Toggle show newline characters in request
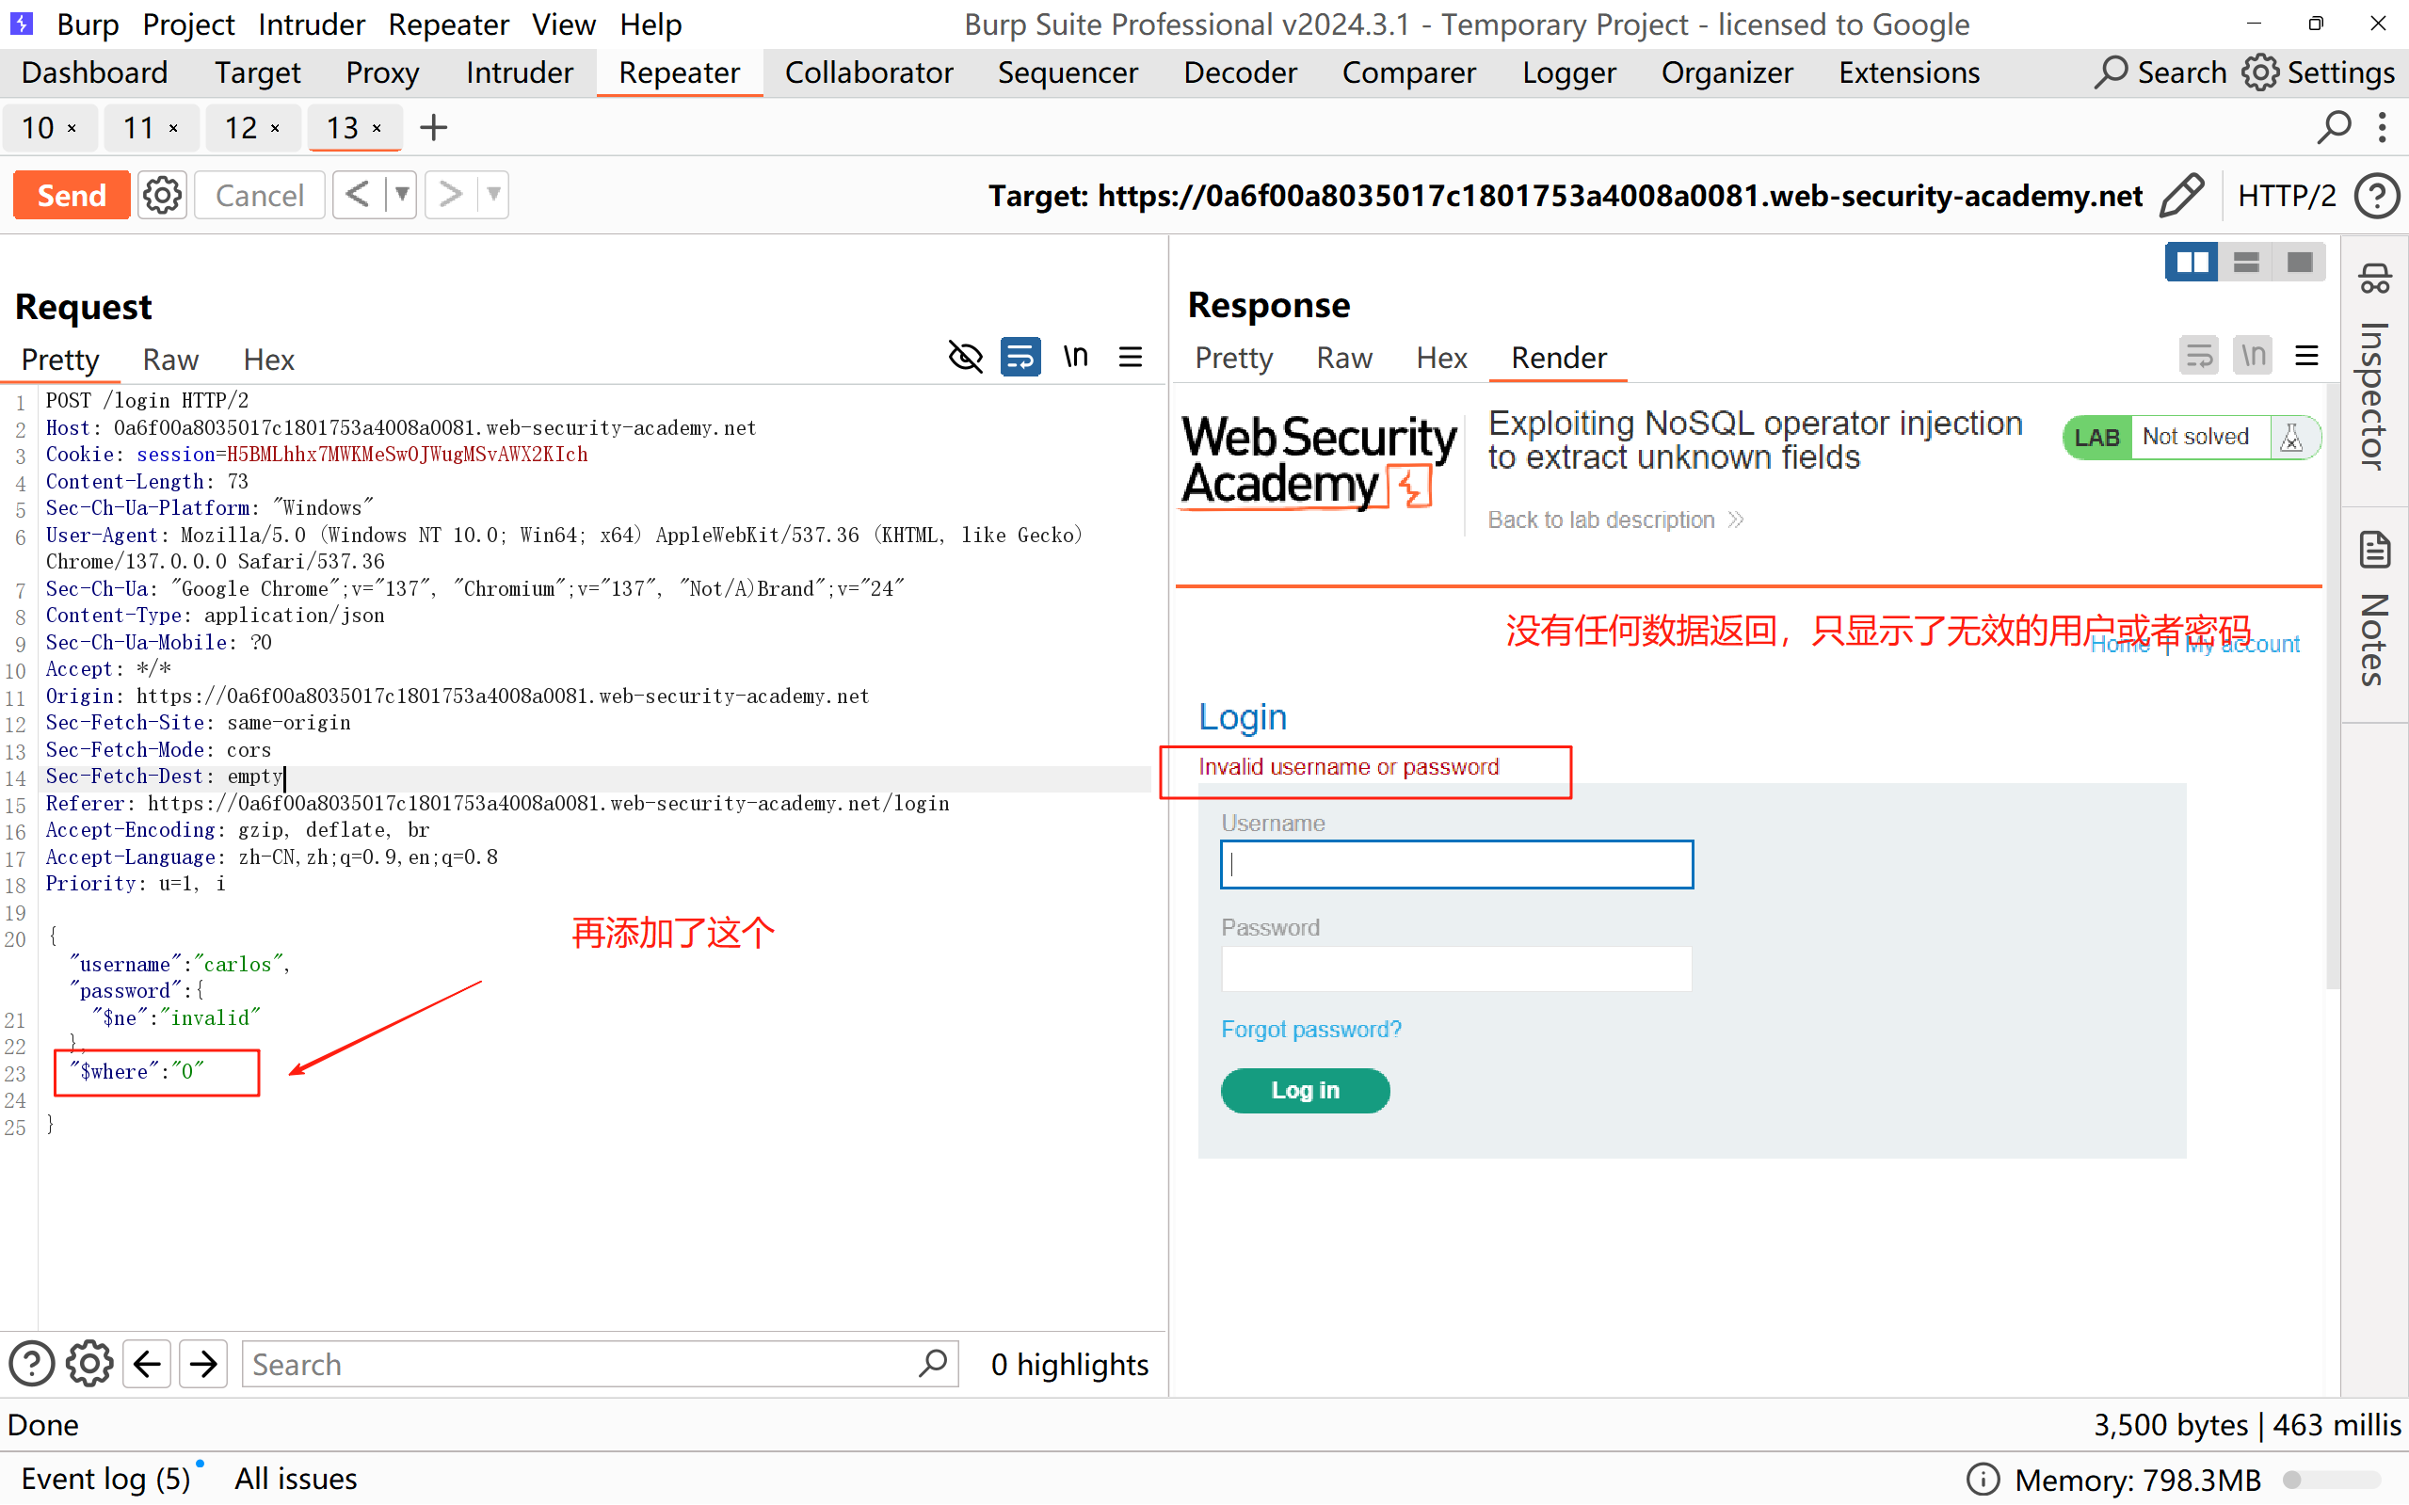 [1075, 358]
